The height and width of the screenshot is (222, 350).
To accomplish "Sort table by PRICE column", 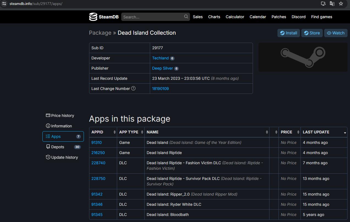I will 290,132.
